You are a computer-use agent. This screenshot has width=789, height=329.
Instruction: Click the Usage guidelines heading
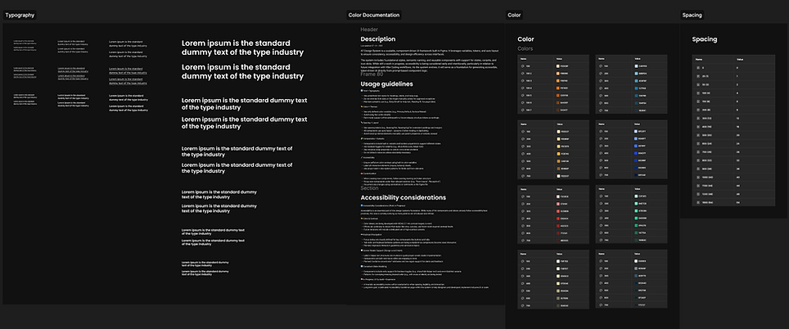coord(386,84)
